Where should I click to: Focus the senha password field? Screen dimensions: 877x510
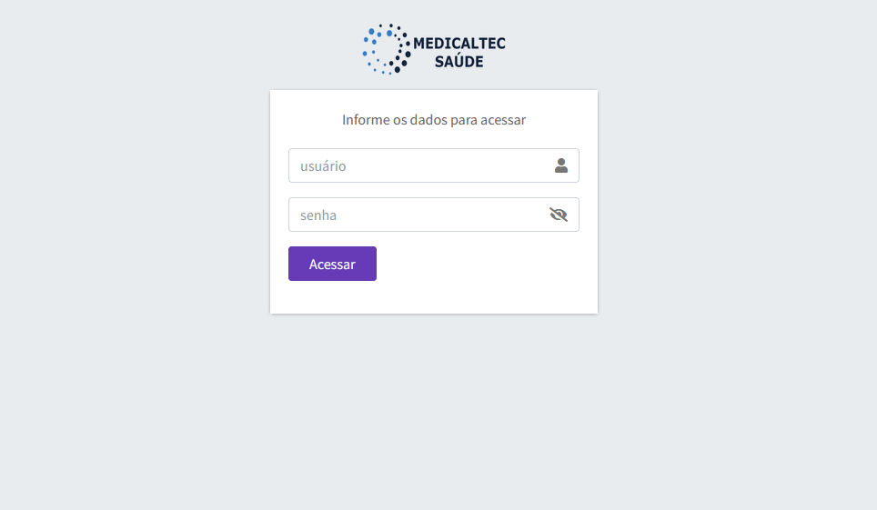[x=433, y=215]
